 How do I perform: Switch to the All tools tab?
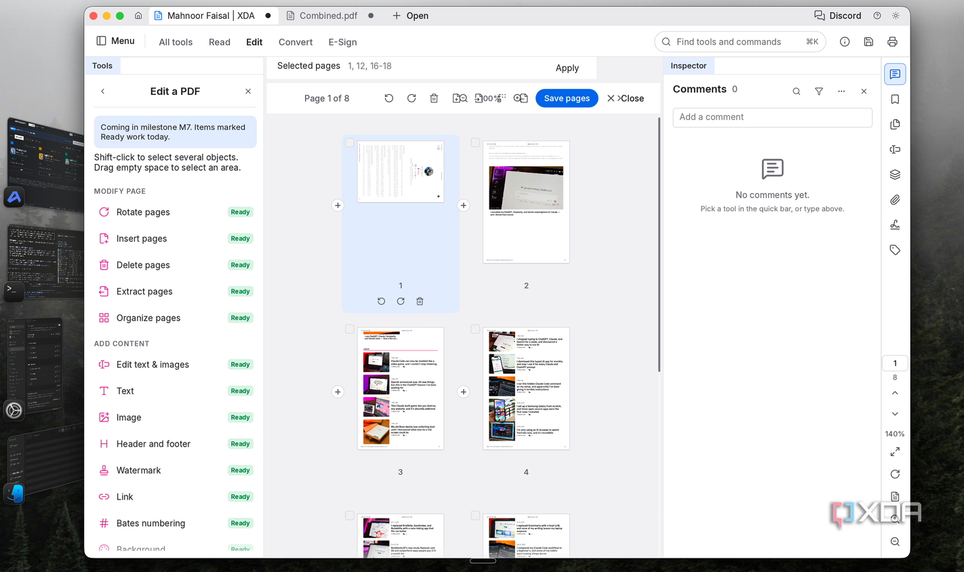pyautogui.click(x=176, y=42)
